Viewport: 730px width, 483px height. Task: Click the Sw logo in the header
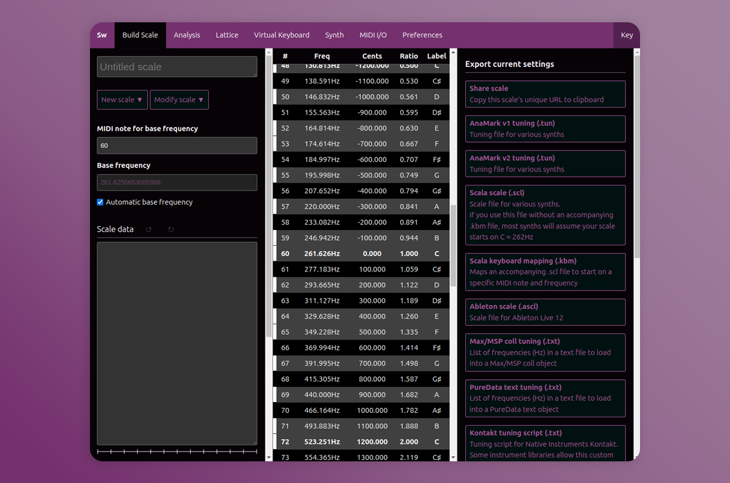[102, 35]
